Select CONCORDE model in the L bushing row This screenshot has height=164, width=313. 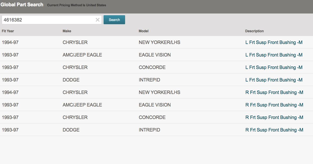point(152,67)
